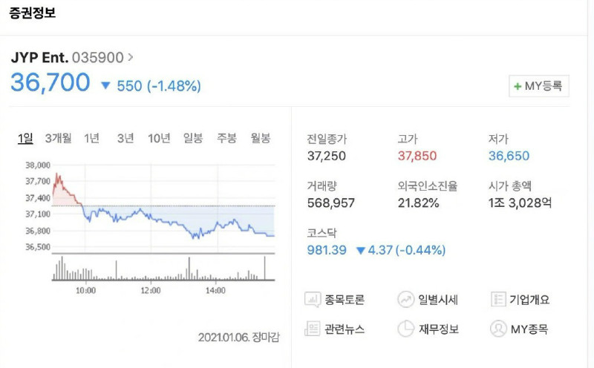The height and width of the screenshot is (368, 594).
Task: Select the 1일 chart period tab
Action: tap(25, 138)
